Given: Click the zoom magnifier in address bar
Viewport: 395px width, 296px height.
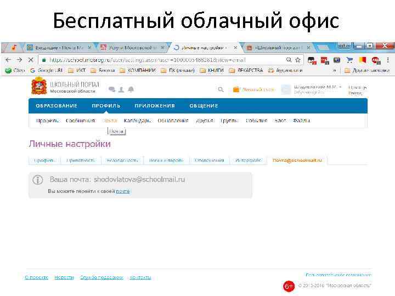Looking at the screenshot, I should click(x=289, y=60).
